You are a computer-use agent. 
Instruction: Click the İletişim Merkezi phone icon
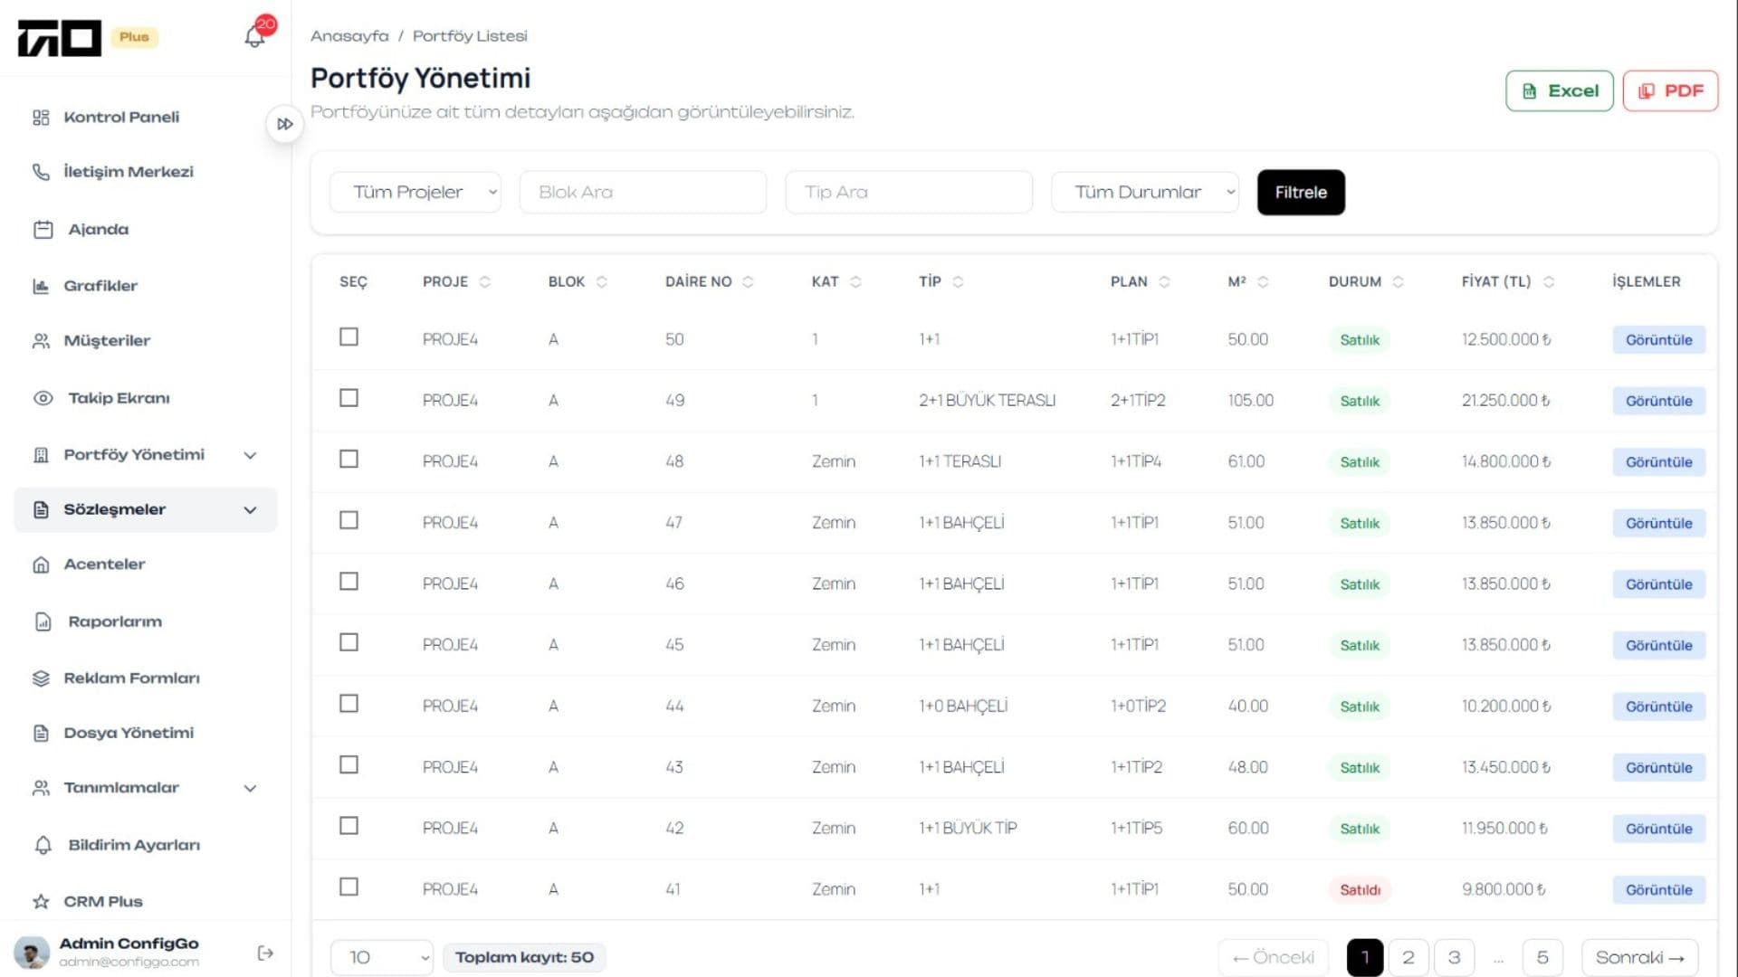(41, 172)
